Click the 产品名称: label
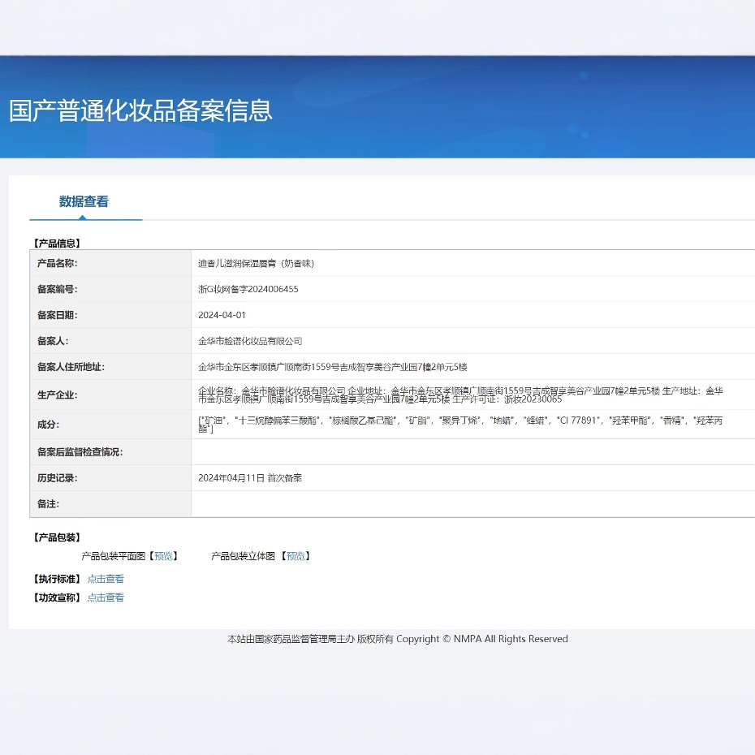This screenshot has height=755, width=755. [x=58, y=263]
